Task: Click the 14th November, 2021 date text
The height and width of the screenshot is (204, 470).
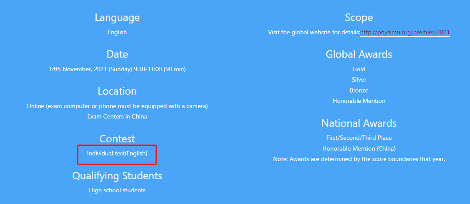Action: point(117,69)
